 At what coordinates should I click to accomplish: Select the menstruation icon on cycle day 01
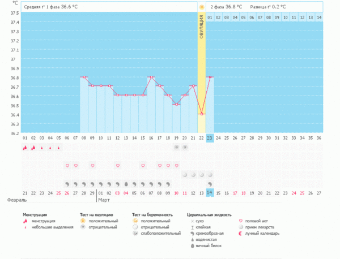25,148
